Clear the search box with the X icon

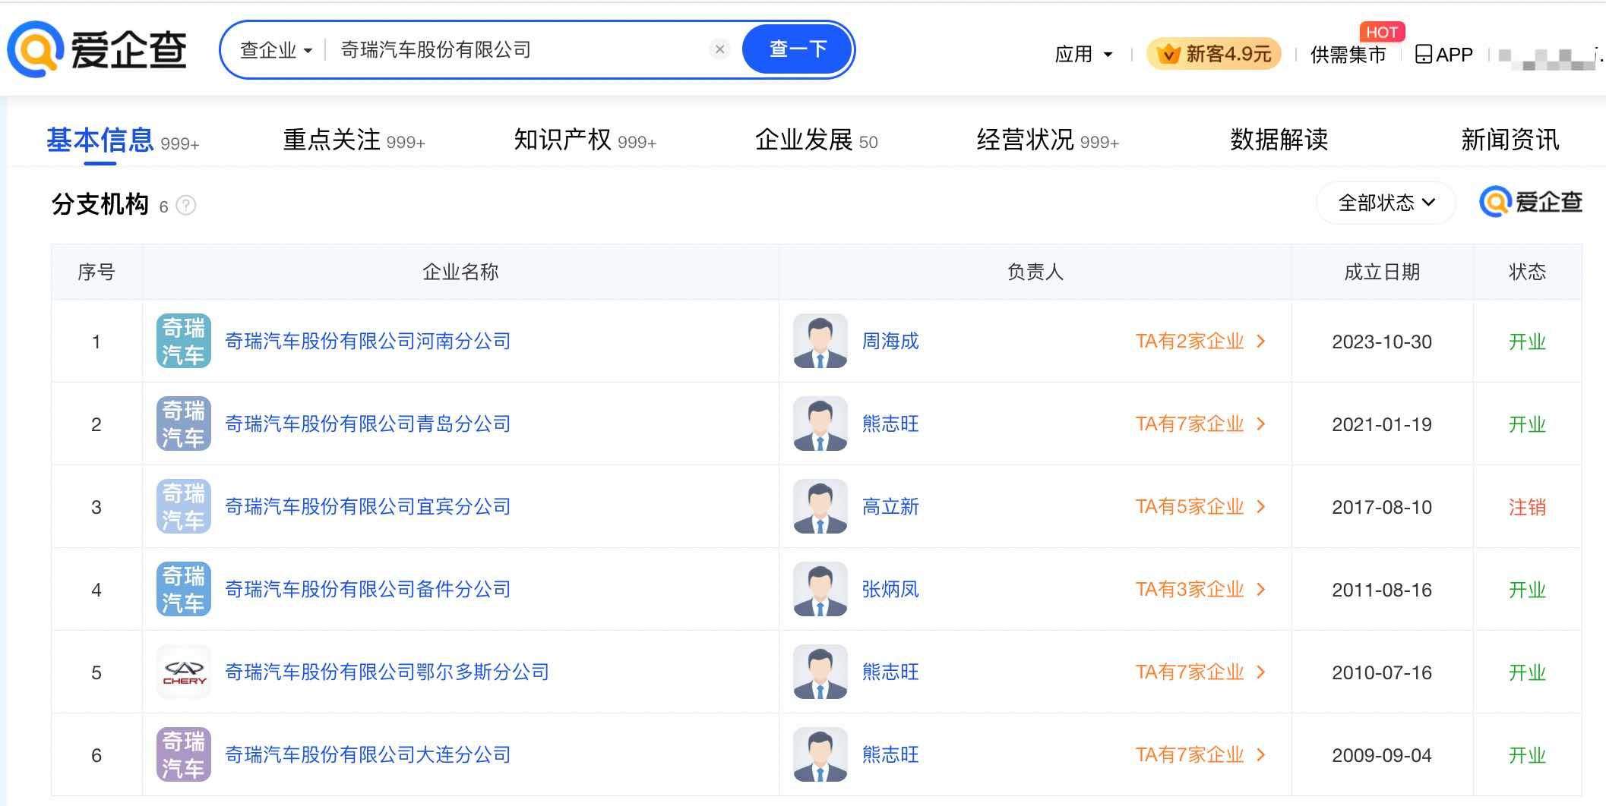click(x=719, y=49)
